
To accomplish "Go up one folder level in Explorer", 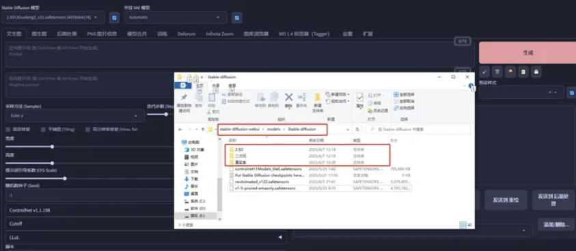I will 202,129.
